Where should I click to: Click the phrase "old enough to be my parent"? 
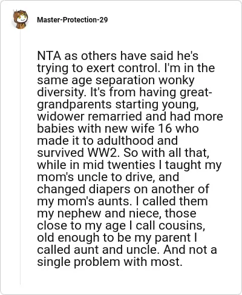point(114,238)
